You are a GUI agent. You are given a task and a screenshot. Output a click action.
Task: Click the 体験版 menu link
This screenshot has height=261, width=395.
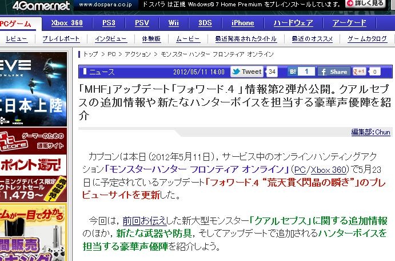coord(151,39)
